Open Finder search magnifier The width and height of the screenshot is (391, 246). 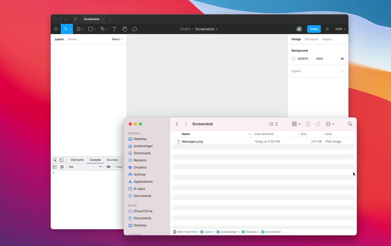350,124
